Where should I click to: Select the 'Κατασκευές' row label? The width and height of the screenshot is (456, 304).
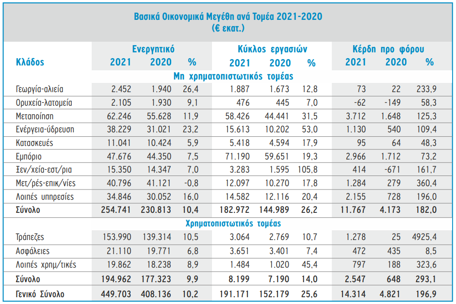pyautogui.click(x=34, y=143)
